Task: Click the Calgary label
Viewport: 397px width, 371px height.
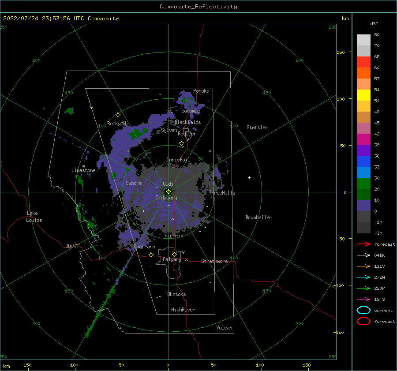Action: pyautogui.click(x=172, y=259)
